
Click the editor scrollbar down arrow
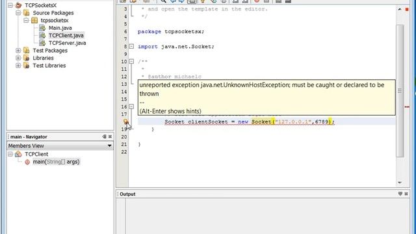[x=400, y=183]
